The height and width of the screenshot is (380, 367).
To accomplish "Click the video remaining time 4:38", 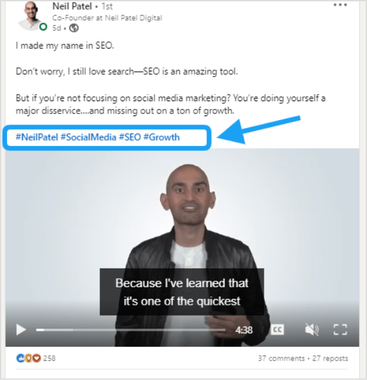I will click(x=244, y=330).
